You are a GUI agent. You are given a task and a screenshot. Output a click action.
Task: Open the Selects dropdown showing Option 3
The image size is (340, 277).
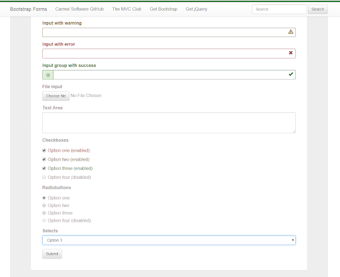[x=169, y=240]
